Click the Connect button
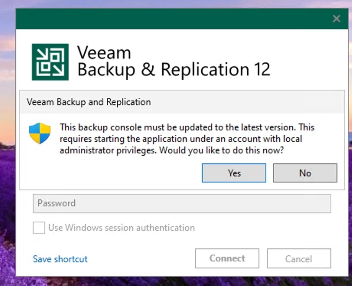 pyautogui.click(x=227, y=258)
